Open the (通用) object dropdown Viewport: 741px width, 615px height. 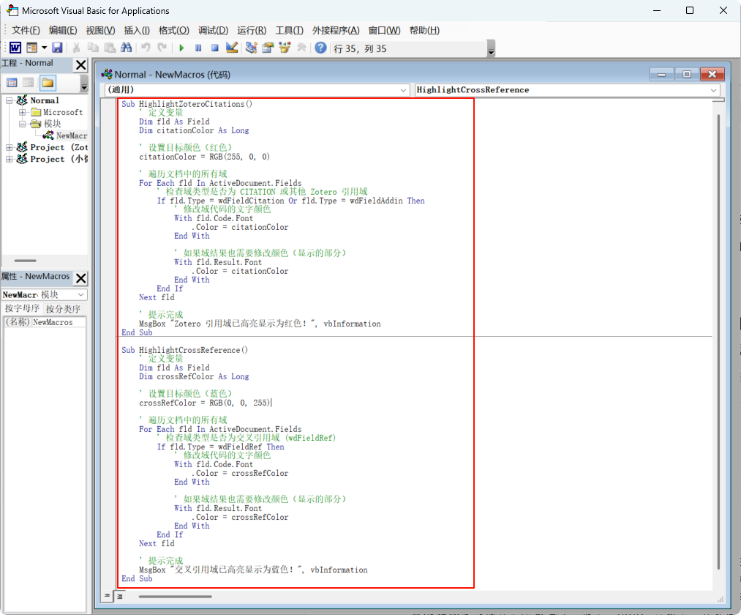(257, 90)
